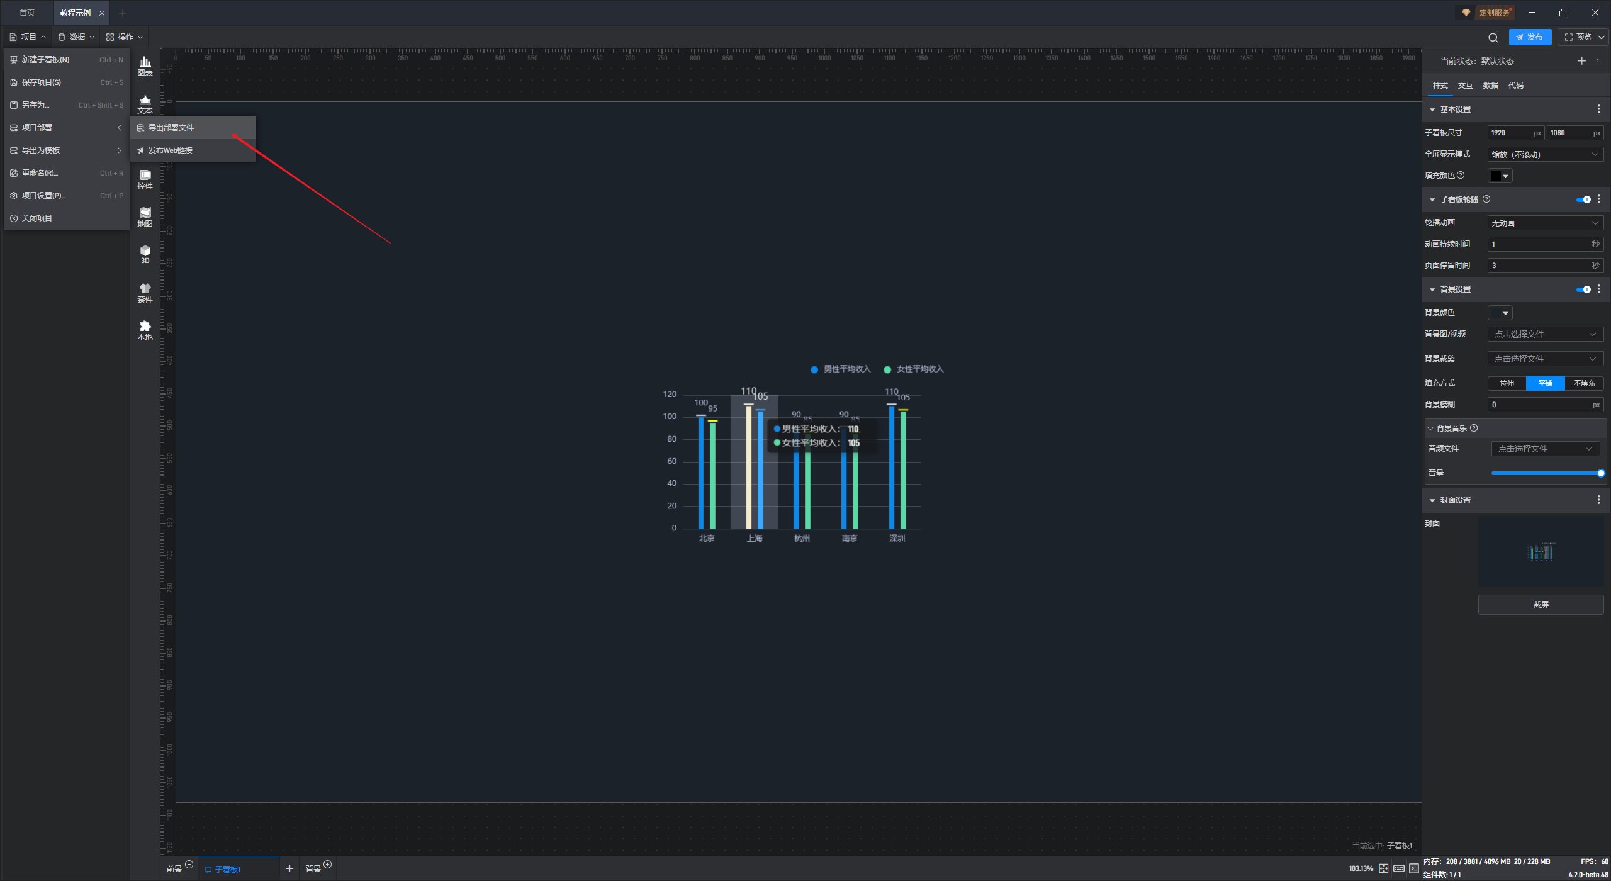Open the 地图 map components icon
The height and width of the screenshot is (881, 1611).
[145, 216]
